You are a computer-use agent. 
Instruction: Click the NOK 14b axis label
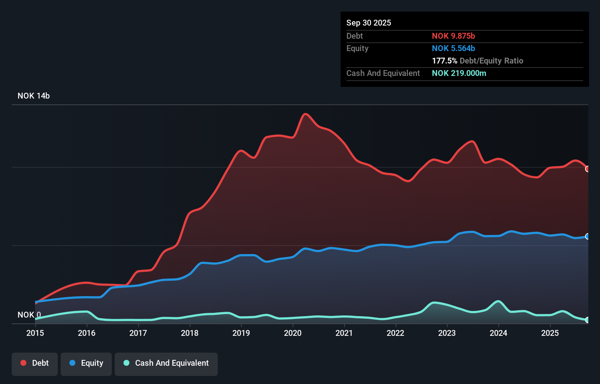(x=34, y=96)
